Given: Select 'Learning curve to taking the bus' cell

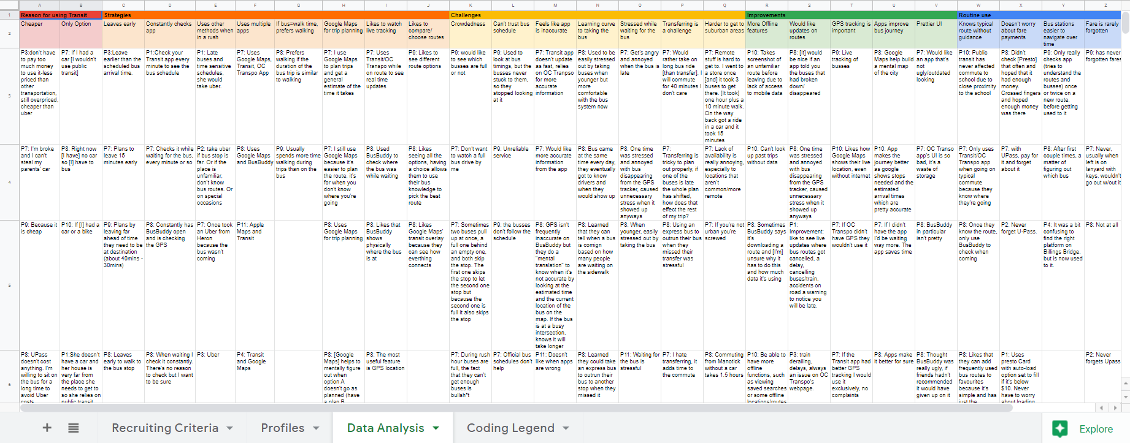Looking at the screenshot, I should click(598, 34).
